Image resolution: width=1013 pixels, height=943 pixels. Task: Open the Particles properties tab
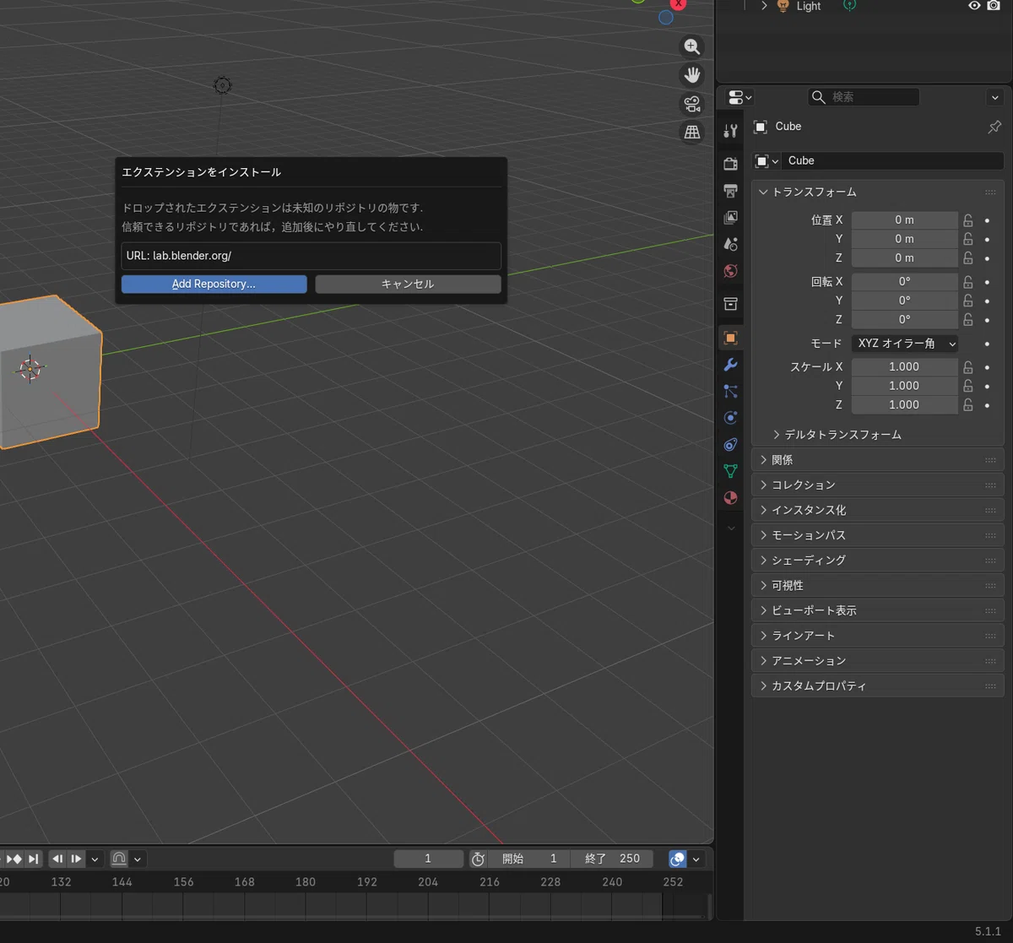(x=731, y=391)
